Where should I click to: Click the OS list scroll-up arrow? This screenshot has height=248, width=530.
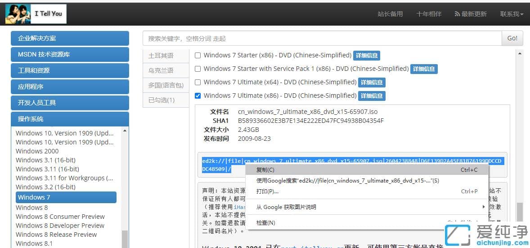pyautogui.click(x=125, y=131)
